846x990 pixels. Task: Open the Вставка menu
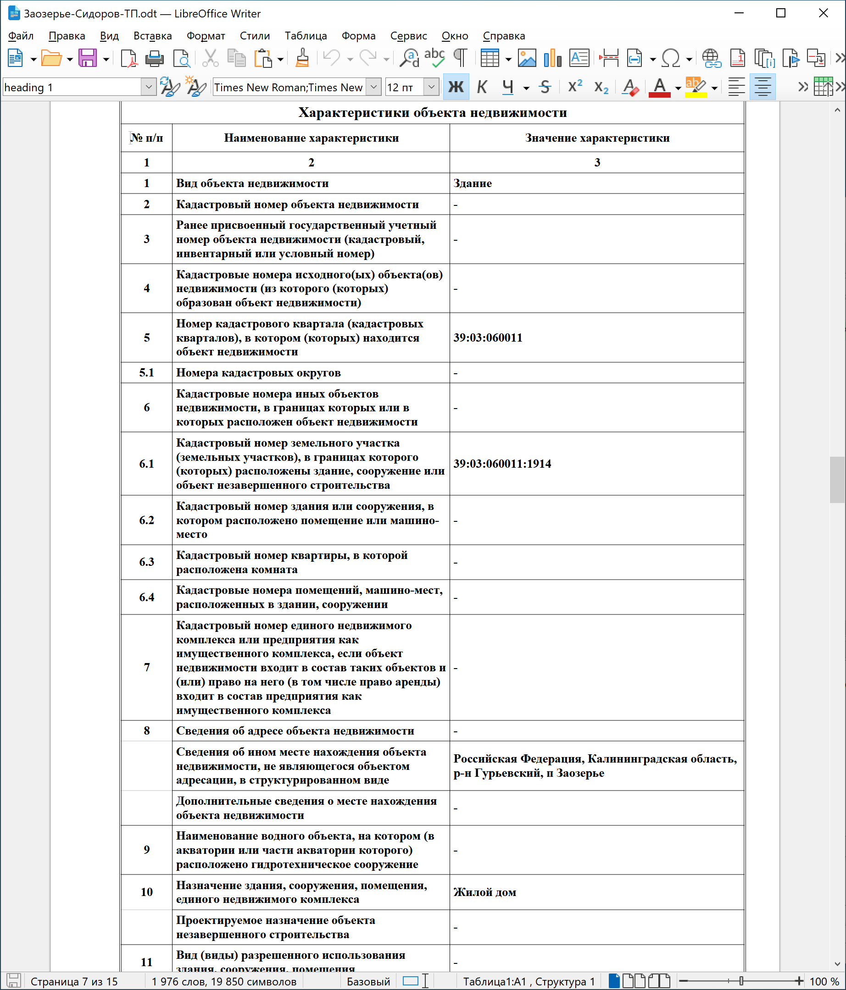[x=152, y=36]
